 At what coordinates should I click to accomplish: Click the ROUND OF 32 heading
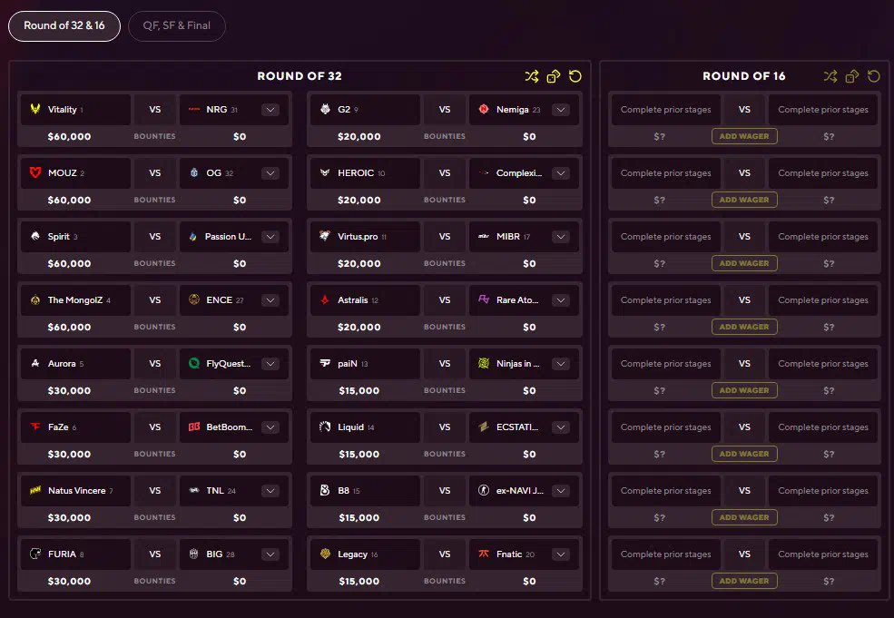[300, 76]
